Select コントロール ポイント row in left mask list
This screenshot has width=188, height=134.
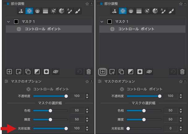point(49,29)
